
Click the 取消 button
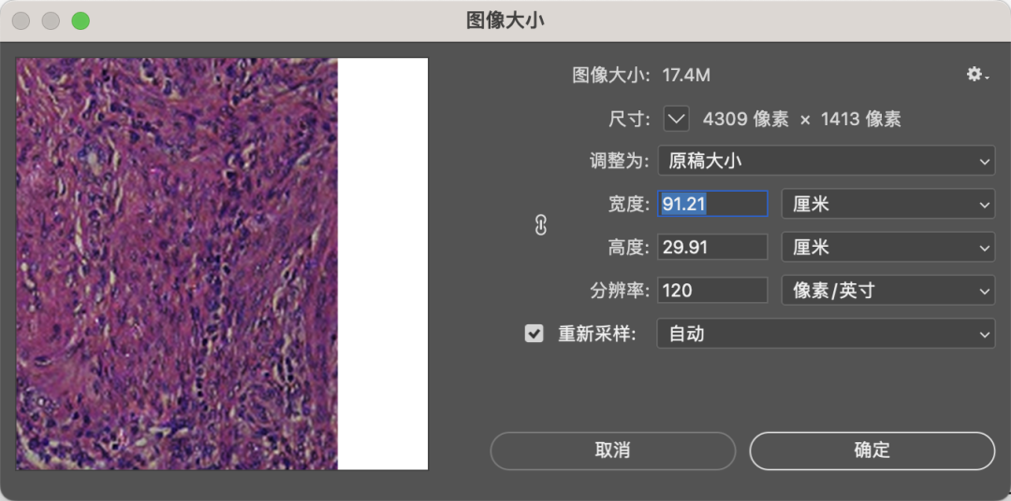click(x=612, y=451)
